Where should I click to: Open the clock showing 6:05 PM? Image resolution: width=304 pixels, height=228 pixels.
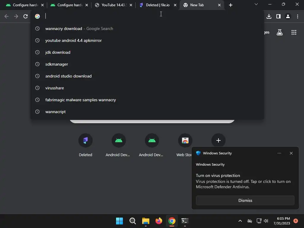282,221
